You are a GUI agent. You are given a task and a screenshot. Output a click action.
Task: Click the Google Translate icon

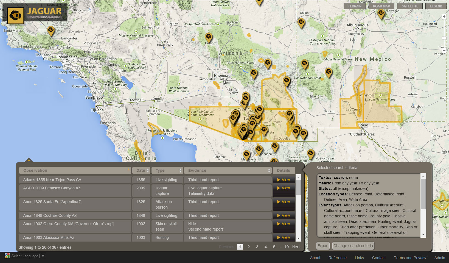click(7, 256)
